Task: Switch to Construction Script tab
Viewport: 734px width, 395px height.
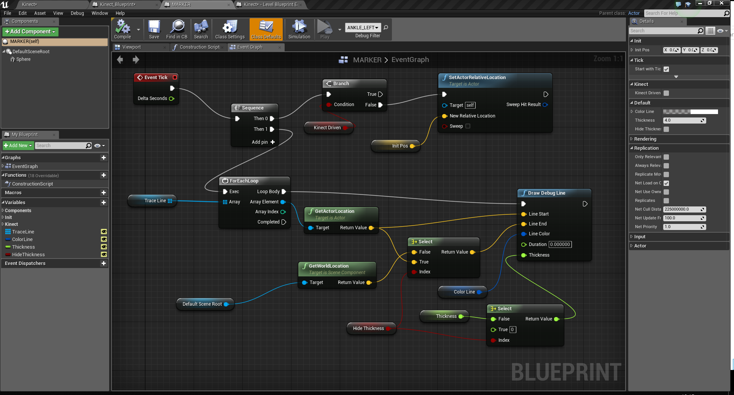Action: (199, 47)
